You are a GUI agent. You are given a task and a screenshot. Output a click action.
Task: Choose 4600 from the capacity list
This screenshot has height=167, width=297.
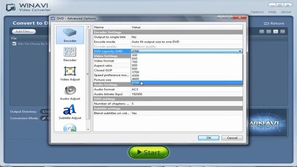[187, 79]
